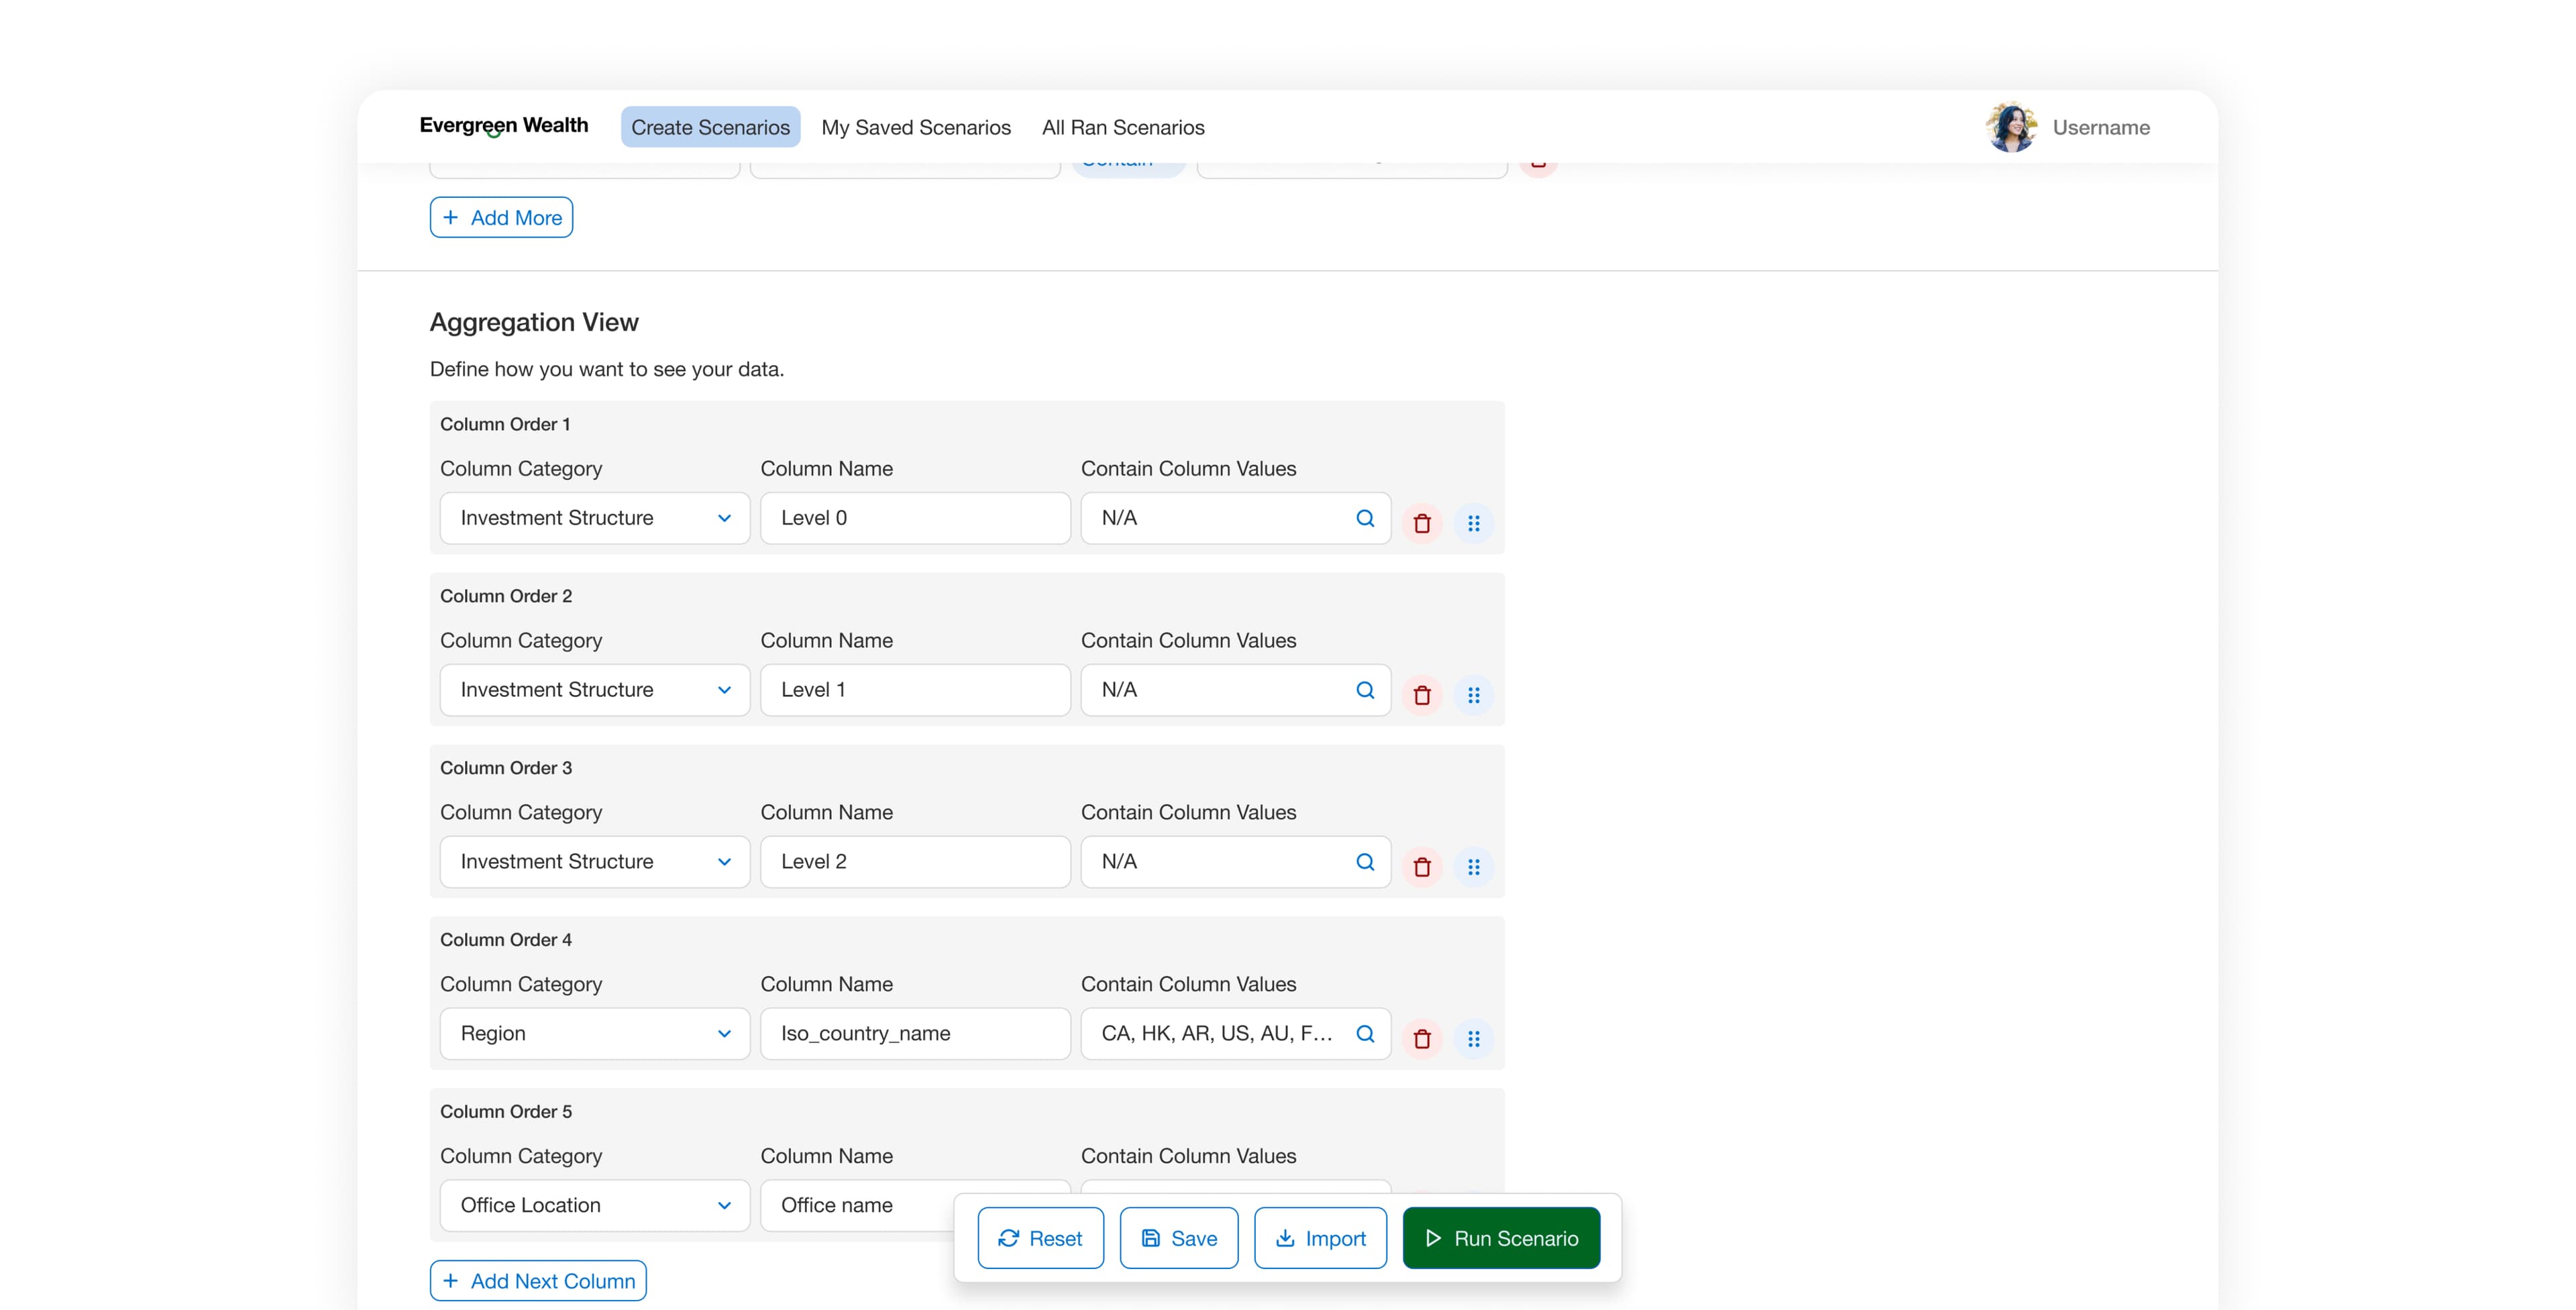Screen dimensions: 2576x1310
Task: Search column values for Column Order 2
Action: [x=1365, y=690]
